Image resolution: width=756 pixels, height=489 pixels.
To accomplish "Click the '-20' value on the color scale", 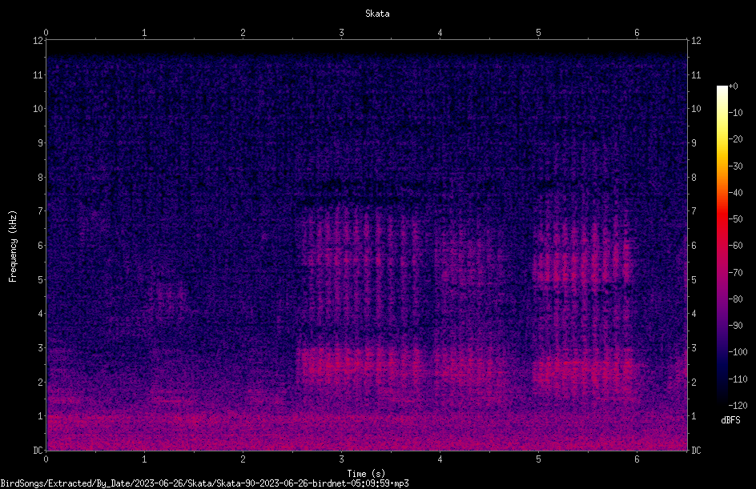I will pyautogui.click(x=736, y=139).
